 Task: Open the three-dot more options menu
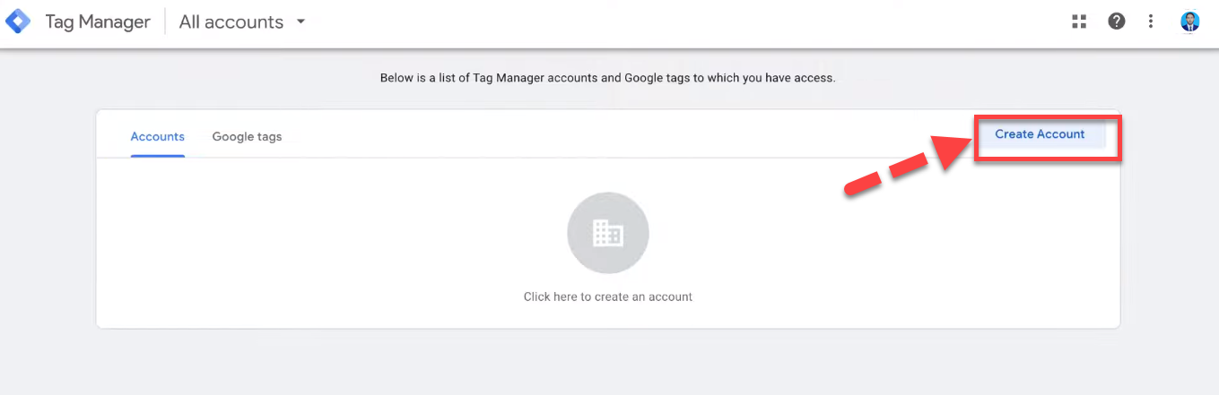[1151, 21]
